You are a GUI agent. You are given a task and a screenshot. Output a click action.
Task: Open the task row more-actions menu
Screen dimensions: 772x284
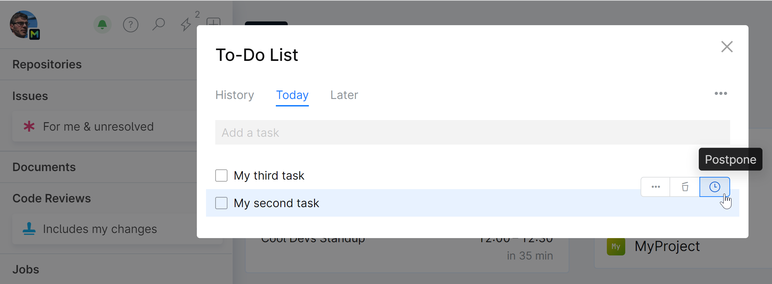pyautogui.click(x=656, y=187)
